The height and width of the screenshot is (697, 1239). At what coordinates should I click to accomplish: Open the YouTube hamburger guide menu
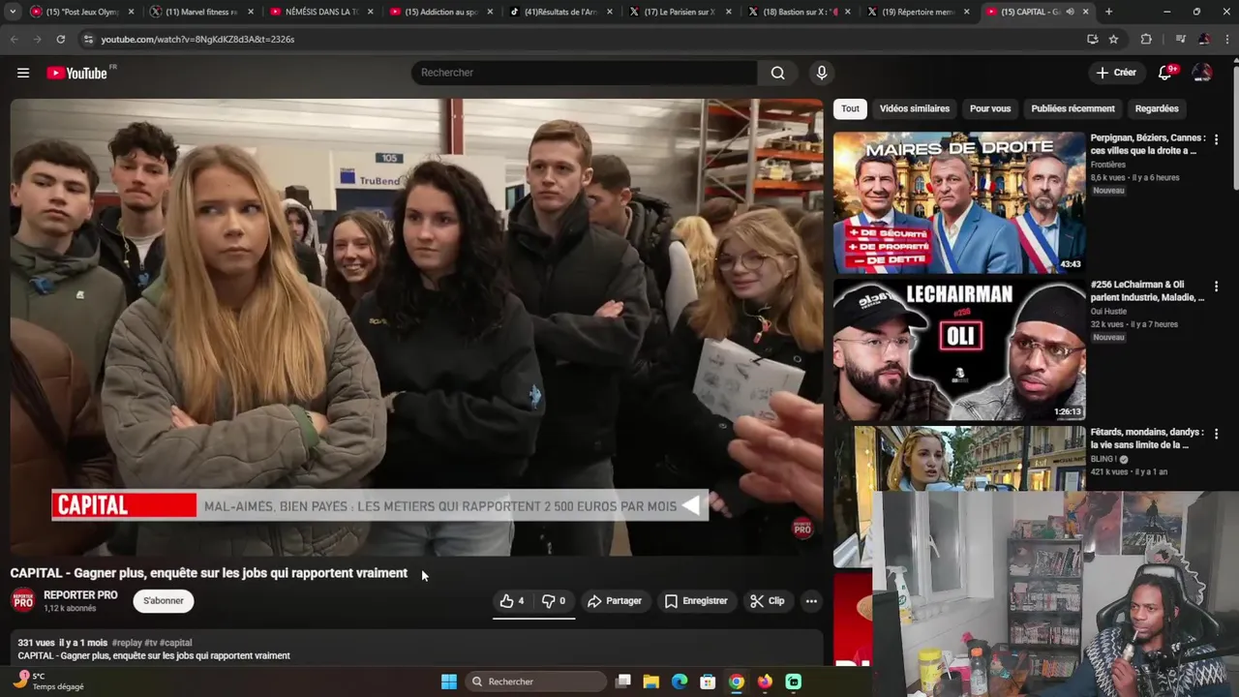coord(23,73)
